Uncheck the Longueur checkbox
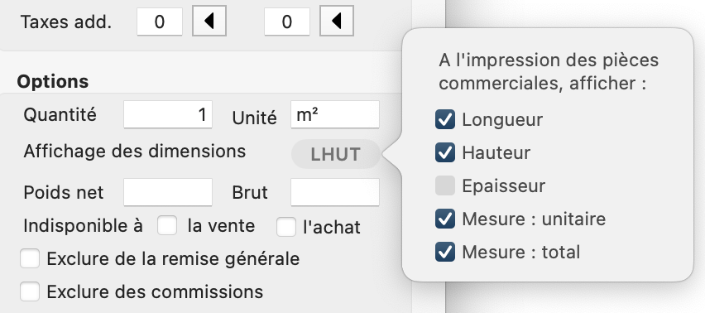Image resolution: width=705 pixels, height=313 pixels. pyautogui.click(x=445, y=119)
